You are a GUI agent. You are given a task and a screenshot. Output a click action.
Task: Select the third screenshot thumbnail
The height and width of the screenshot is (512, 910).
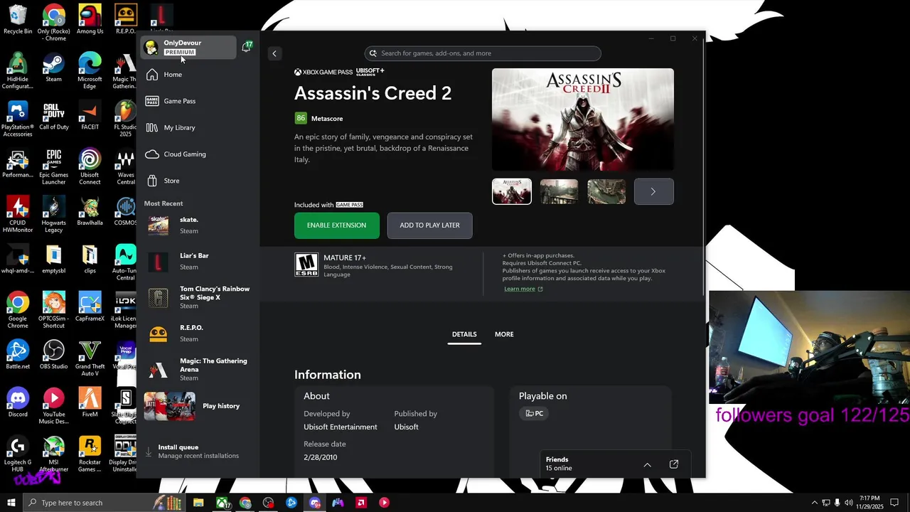pyautogui.click(x=606, y=191)
